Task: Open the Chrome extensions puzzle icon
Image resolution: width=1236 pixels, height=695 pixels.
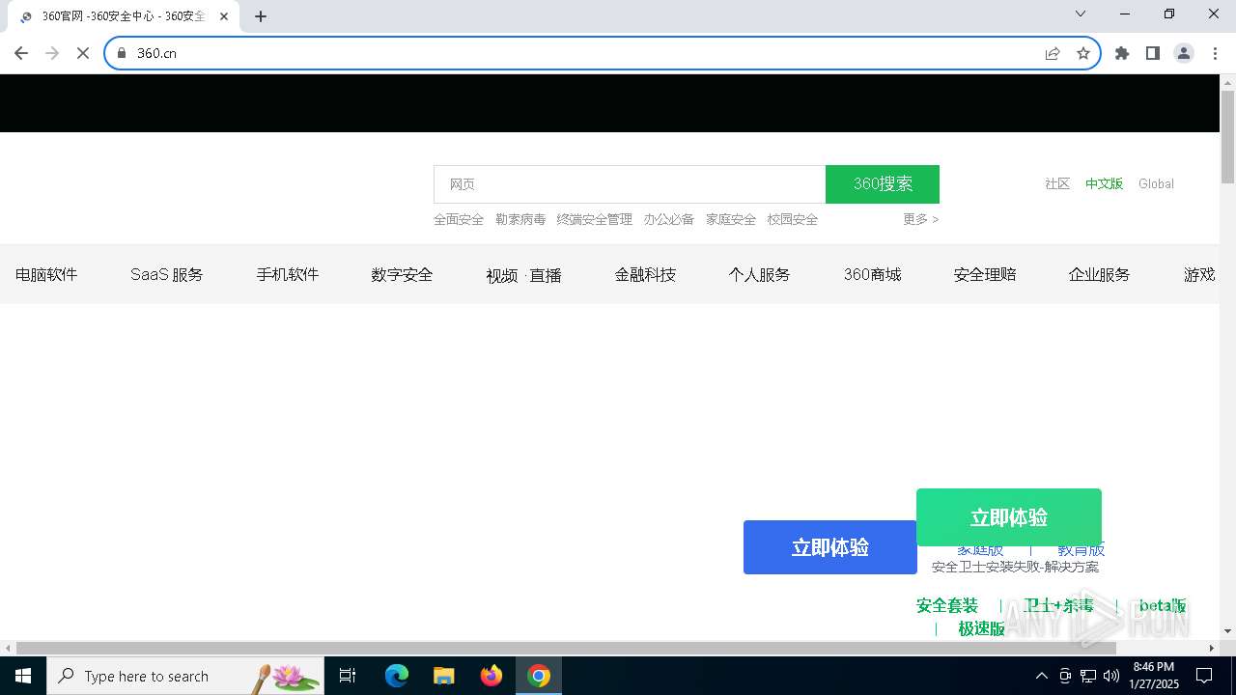Action: (x=1122, y=53)
